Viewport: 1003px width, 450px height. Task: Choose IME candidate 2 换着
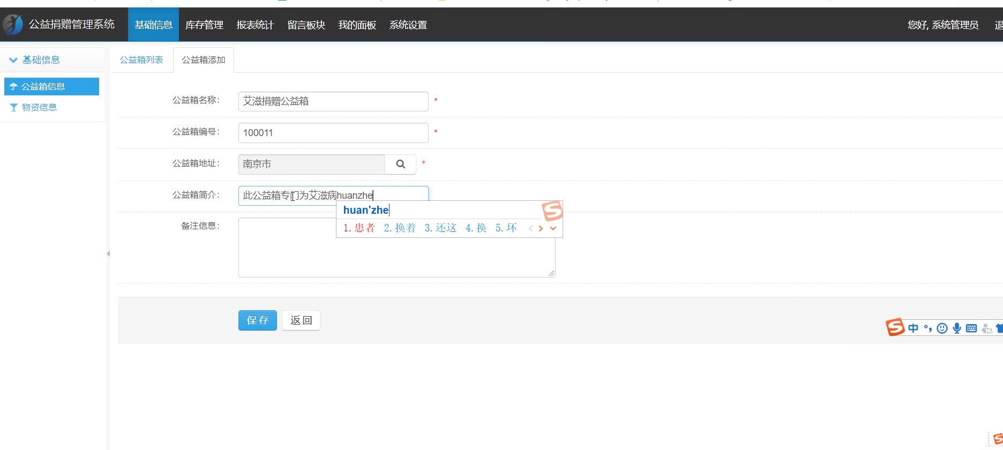(x=400, y=228)
